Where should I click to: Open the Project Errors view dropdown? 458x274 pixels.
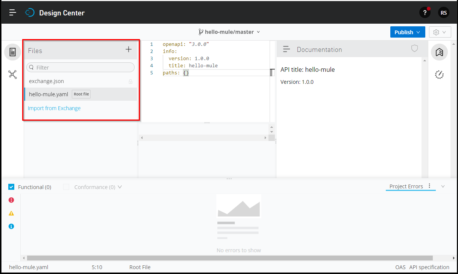click(x=443, y=186)
